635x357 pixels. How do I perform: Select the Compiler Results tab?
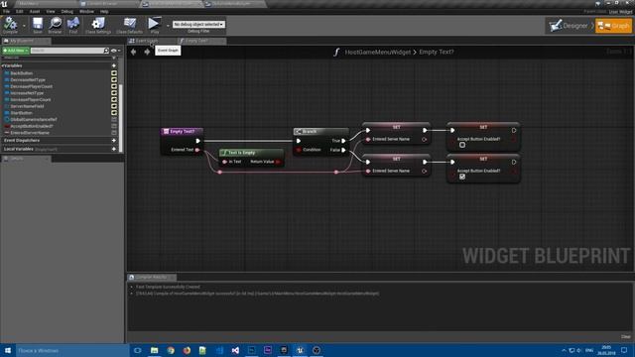[x=151, y=278]
